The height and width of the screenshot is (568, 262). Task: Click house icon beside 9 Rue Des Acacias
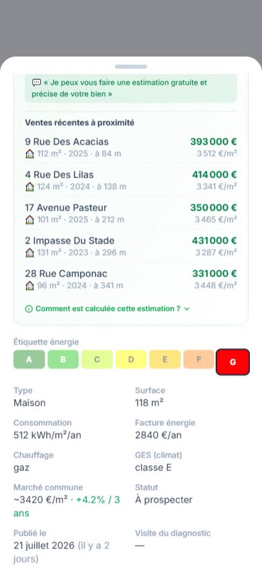[x=30, y=154]
